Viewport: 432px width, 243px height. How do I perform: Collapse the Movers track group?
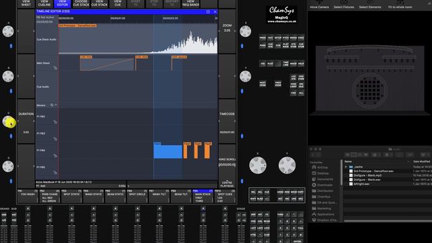click(x=56, y=105)
